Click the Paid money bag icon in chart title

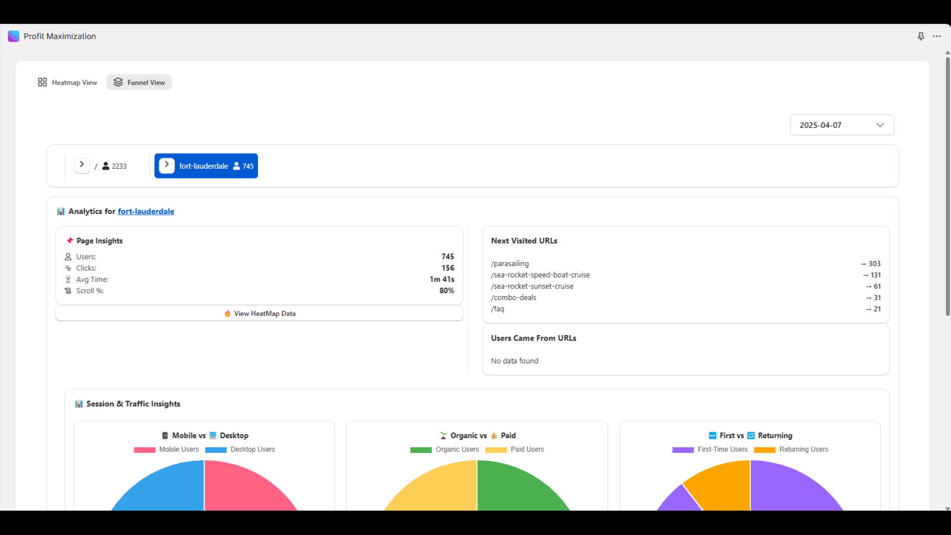[x=494, y=436]
